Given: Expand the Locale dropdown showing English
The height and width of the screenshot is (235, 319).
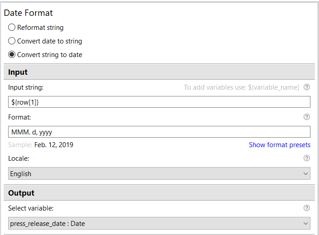Looking at the screenshot, I should pyautogui.click(x=159, y=173).
